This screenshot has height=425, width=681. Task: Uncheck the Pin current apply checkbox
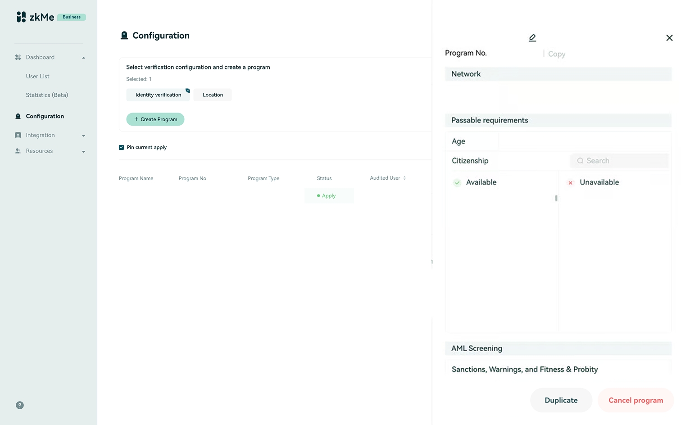click(x=122, y=147)
